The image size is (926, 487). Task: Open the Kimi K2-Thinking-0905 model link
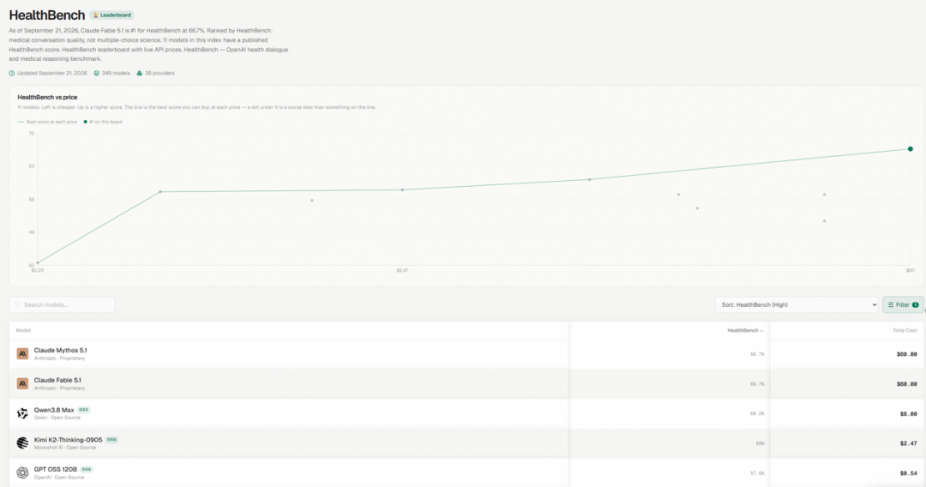(x=68, y=440)
